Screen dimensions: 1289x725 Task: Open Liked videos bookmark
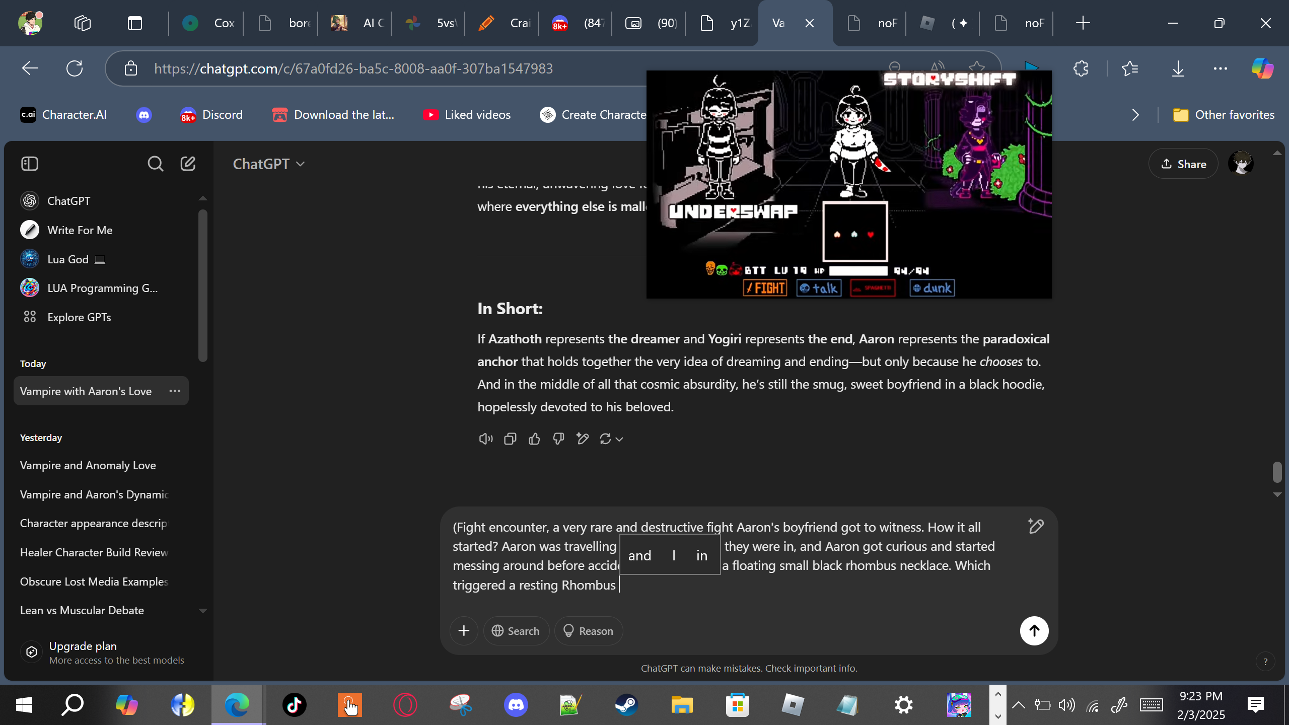pyautogui.click(x=467, y=115)
